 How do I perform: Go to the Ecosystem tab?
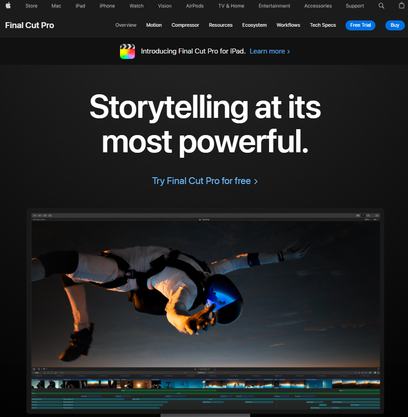(x=254, y=25)
